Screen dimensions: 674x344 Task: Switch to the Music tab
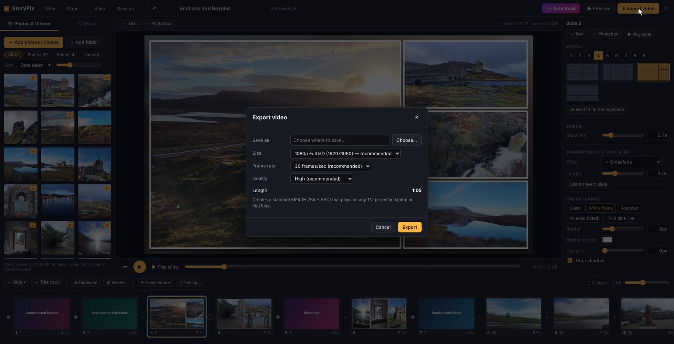pos(87,24)
